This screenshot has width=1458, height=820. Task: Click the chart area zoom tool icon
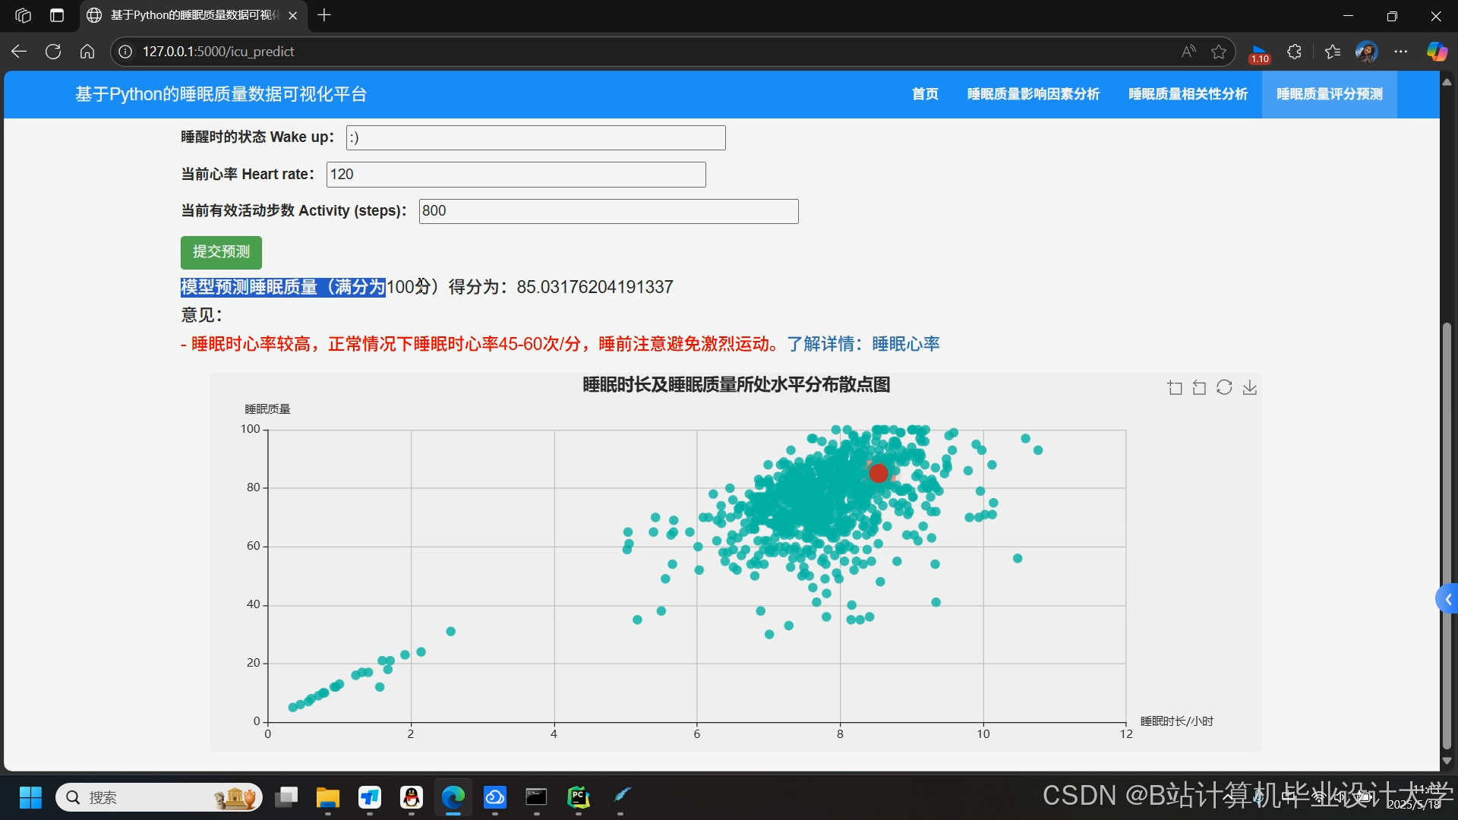tap(1175, 388)
